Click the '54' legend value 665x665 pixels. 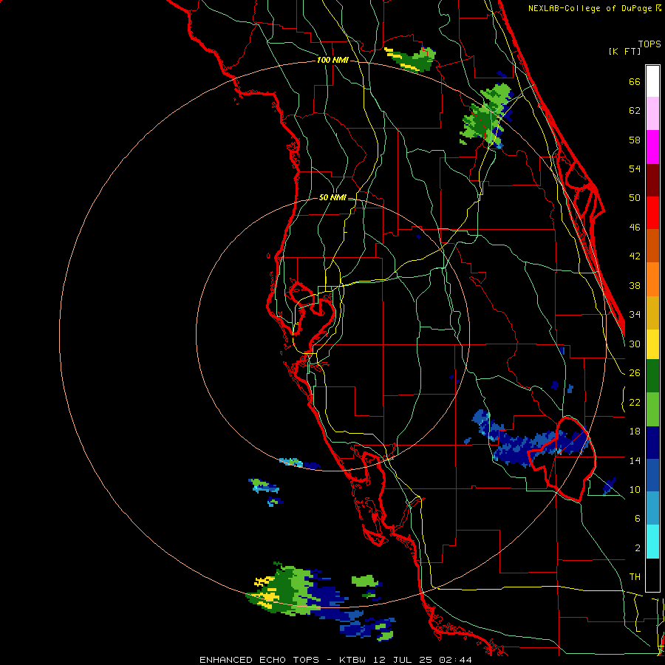point(635,168)
